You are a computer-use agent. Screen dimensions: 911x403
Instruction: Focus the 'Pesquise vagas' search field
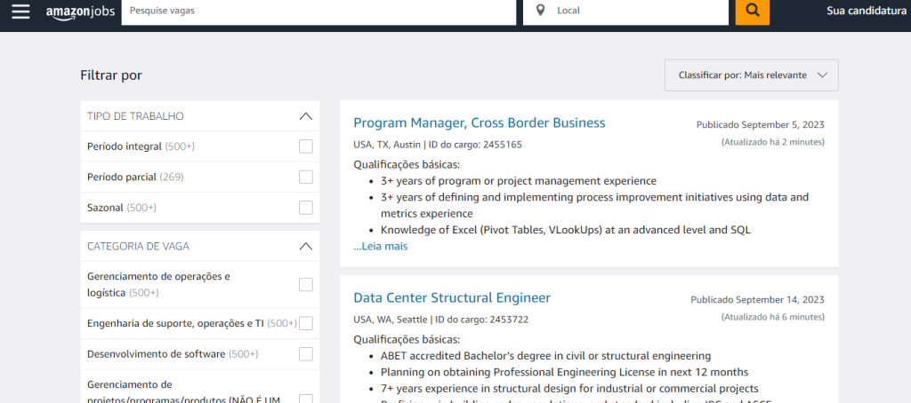(x=318, y=11)
